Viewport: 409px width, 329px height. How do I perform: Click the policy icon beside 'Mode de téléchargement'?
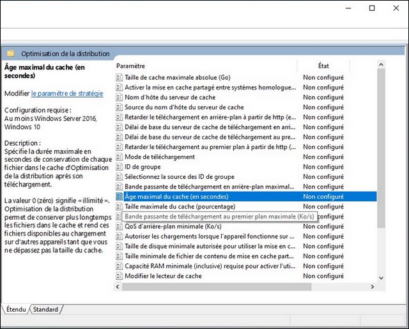(x=119, y=157)
